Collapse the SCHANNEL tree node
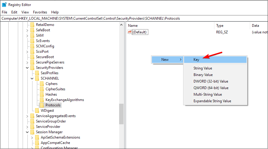Screen dimensions: 268x149 point(32,78)
